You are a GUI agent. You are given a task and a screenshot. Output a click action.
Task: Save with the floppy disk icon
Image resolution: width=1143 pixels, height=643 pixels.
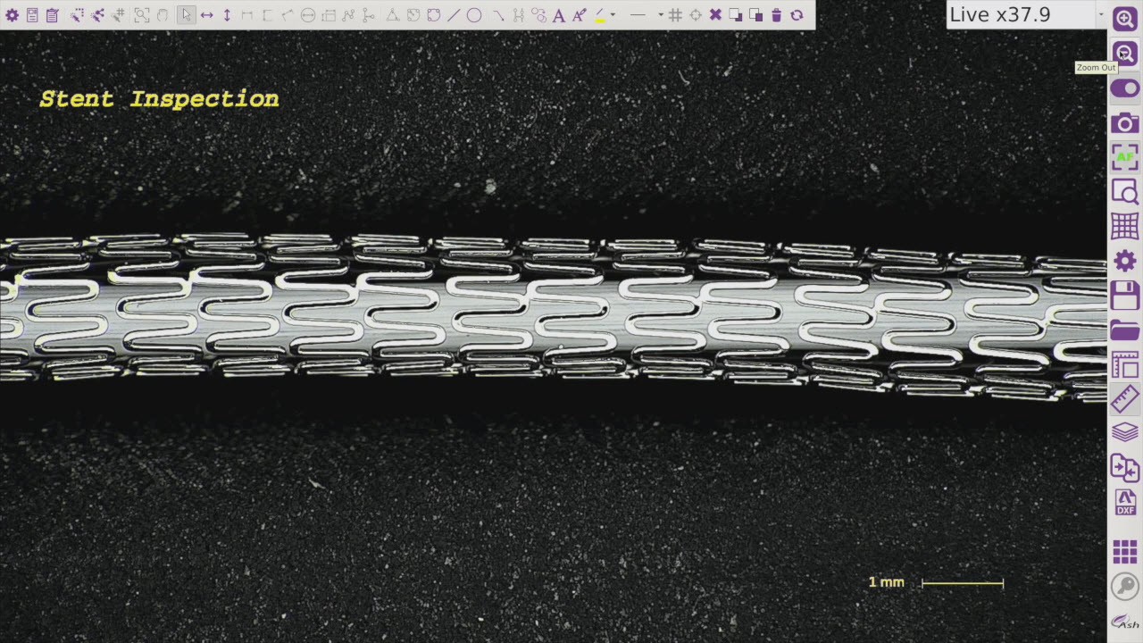[x=1125, y=295]
